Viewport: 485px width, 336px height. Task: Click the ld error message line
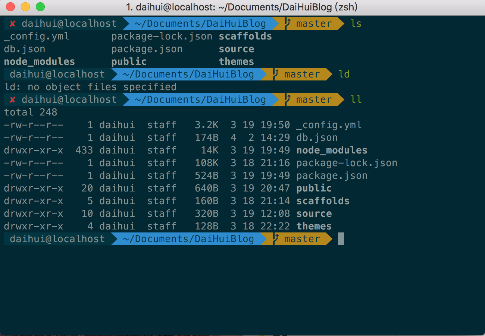(x=90, y=86)
